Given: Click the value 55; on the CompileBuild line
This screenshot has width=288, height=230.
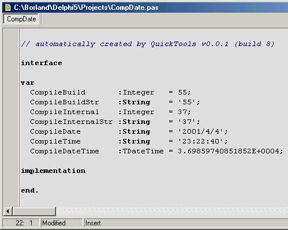Looking at the screenshot, I should [184, 92].
